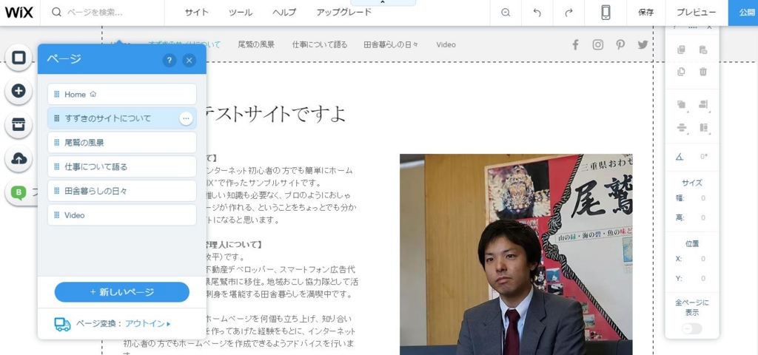Click 尾鷲の風景 in site navigation
The height and width of the screenshot is (355, 758).
256,44
